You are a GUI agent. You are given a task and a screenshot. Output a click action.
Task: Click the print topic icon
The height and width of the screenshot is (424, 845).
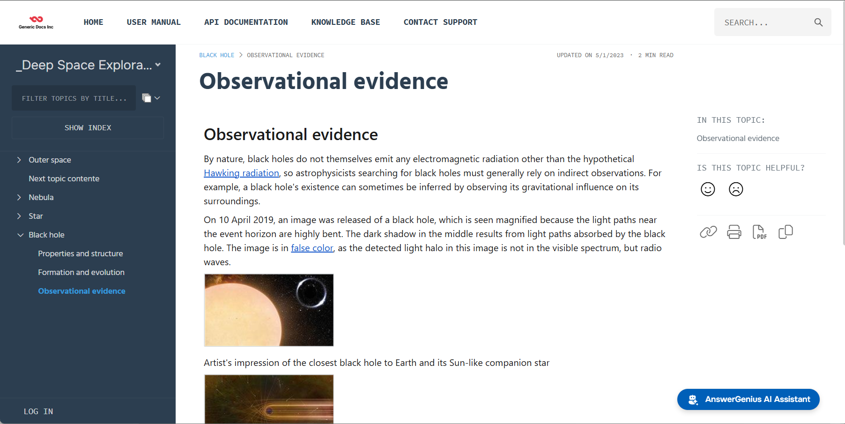[734, 232]
